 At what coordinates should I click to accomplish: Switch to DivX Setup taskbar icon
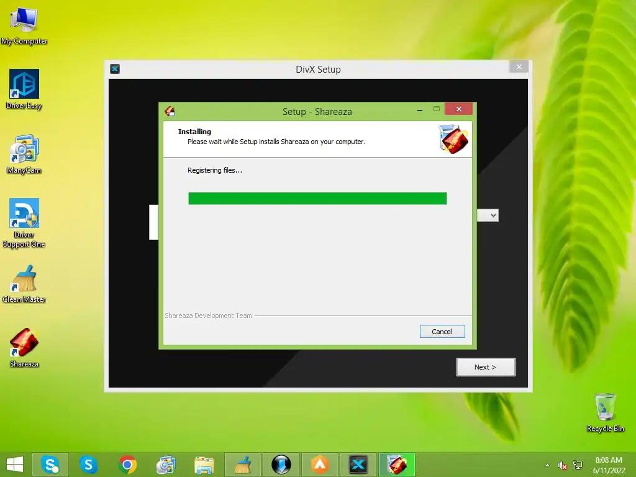358,465
